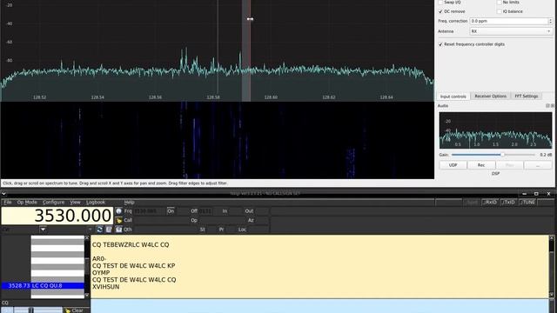Click scroll-down arrow of the frequency list
557x313 pixels.
click(87, 296)
